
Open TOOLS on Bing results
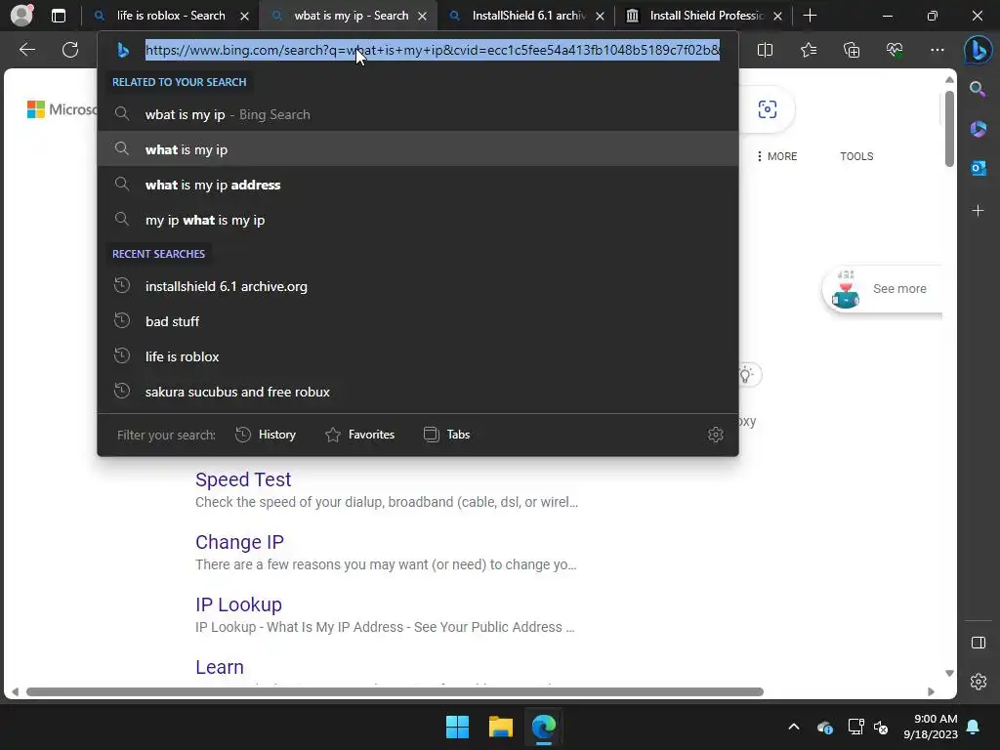[856, 156]
